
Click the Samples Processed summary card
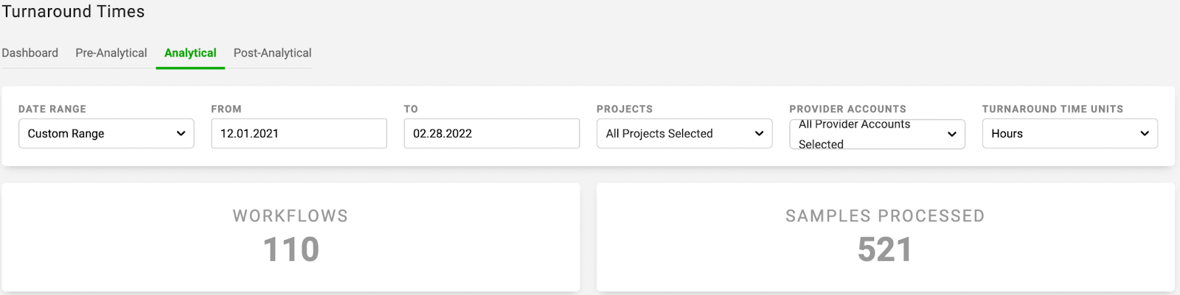pyautogui.click(x=885, y=237)
